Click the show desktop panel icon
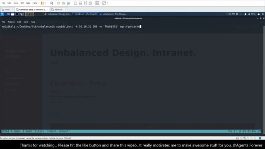Screen dimensions: 265x149 click(x=8, y=14)
